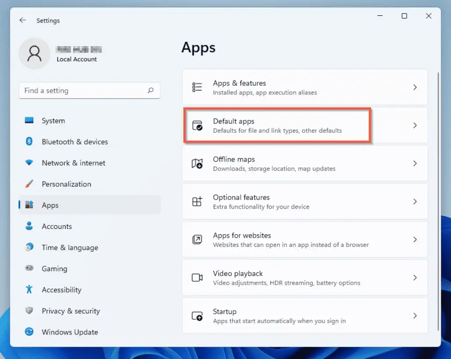This screenshot has width=451, height=359.
Task: Open Apps for websites via chevron
Action: click(x=415, y=239)
